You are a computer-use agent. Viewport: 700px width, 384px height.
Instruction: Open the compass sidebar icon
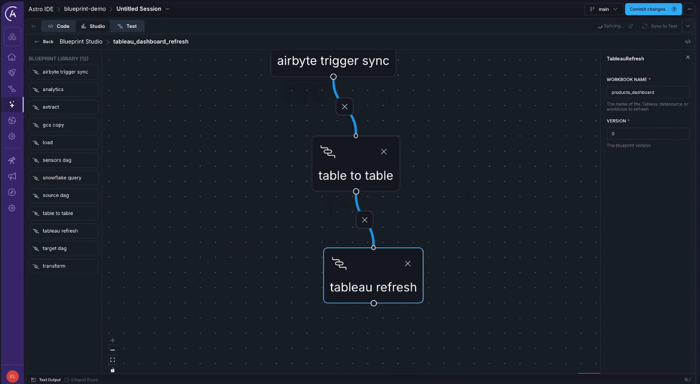pos(12,192)
